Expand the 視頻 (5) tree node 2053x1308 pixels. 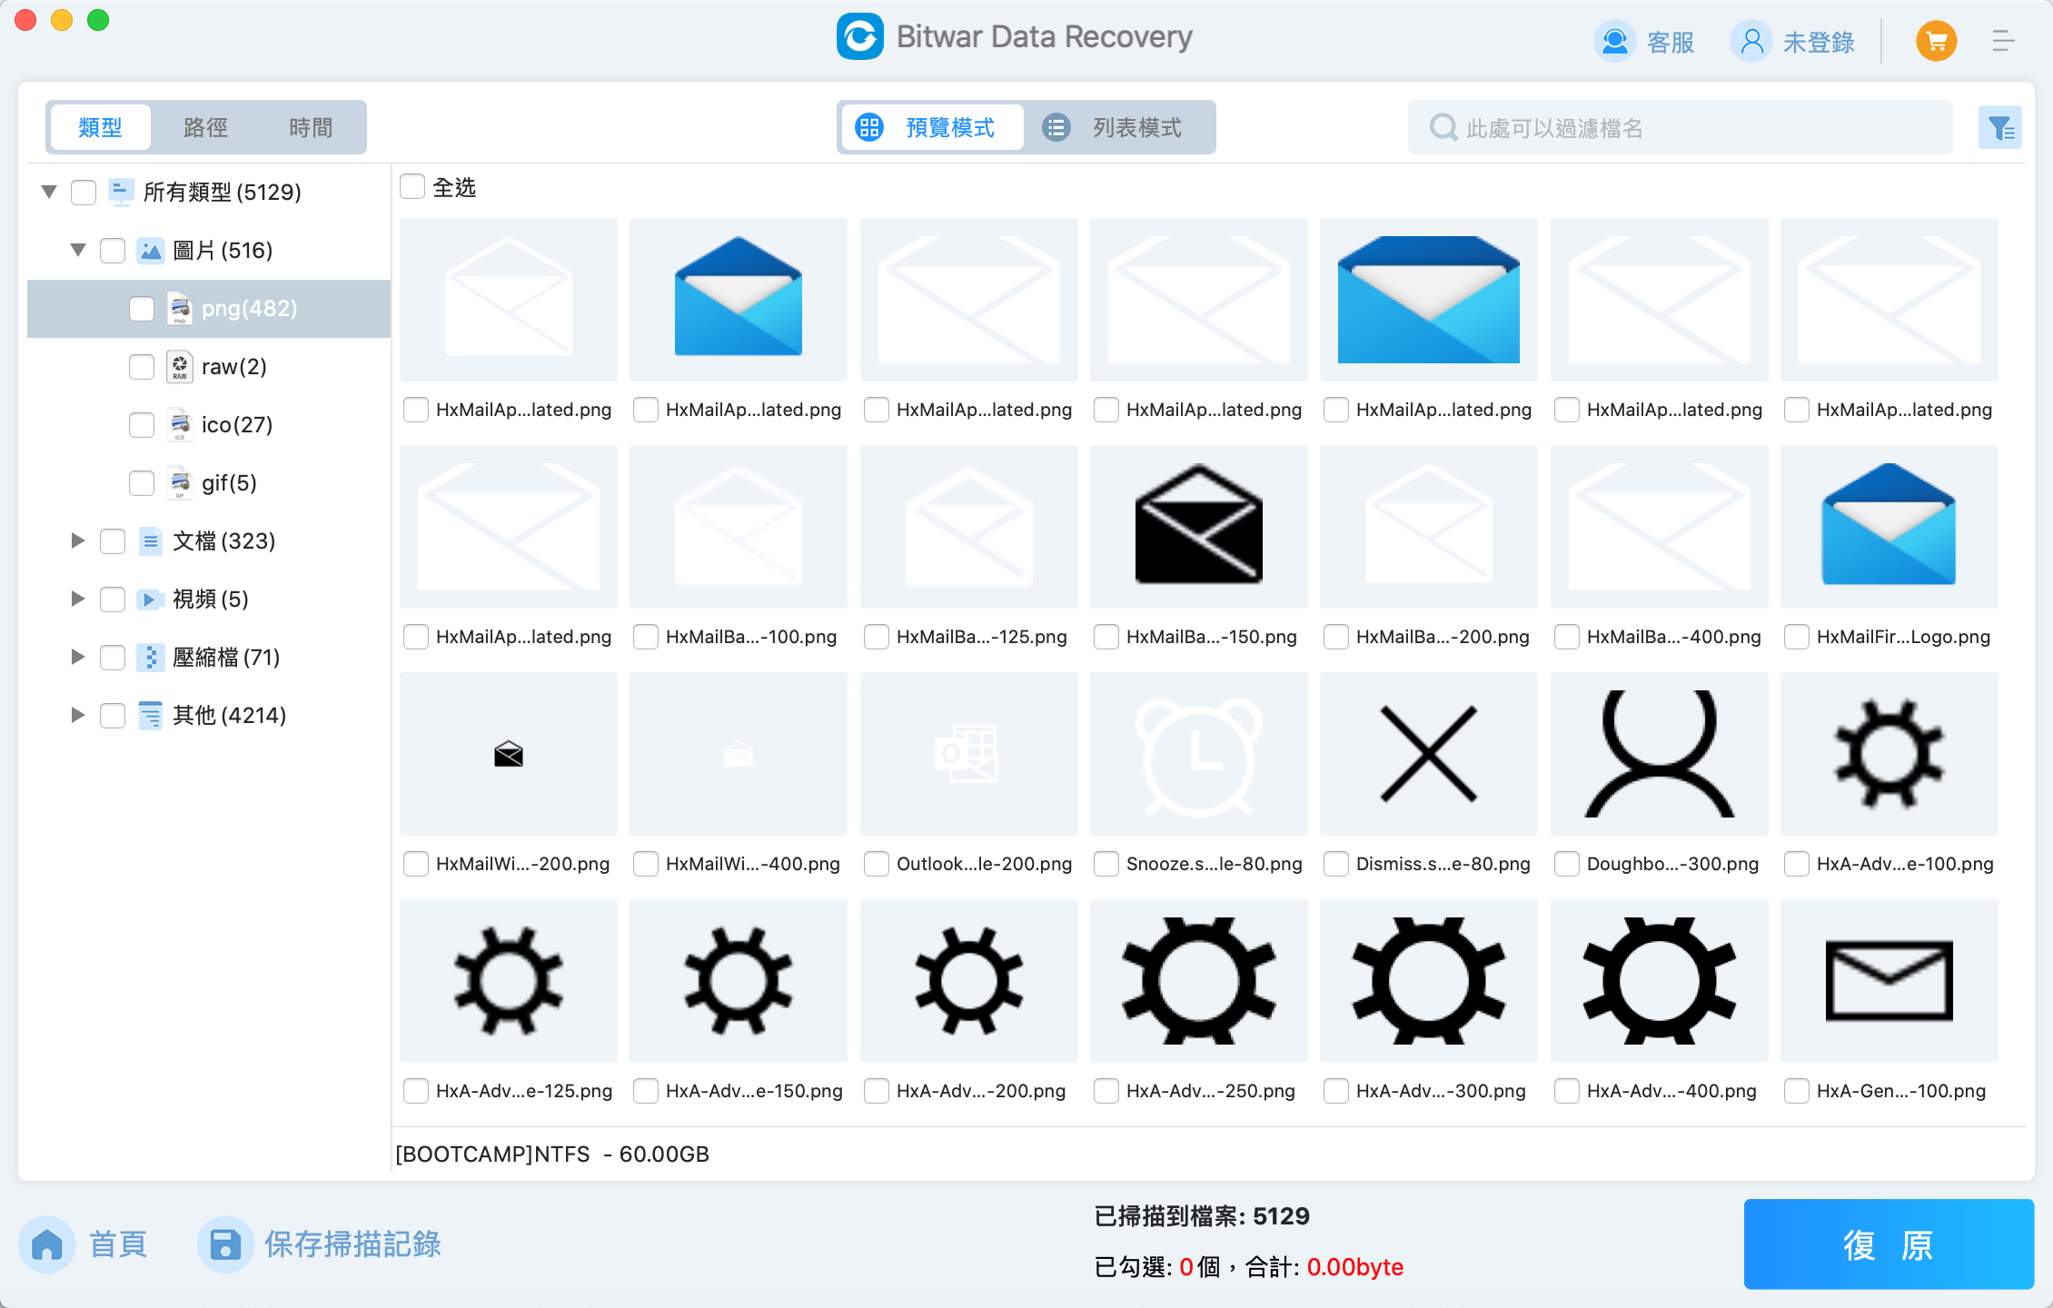[78, 599]
